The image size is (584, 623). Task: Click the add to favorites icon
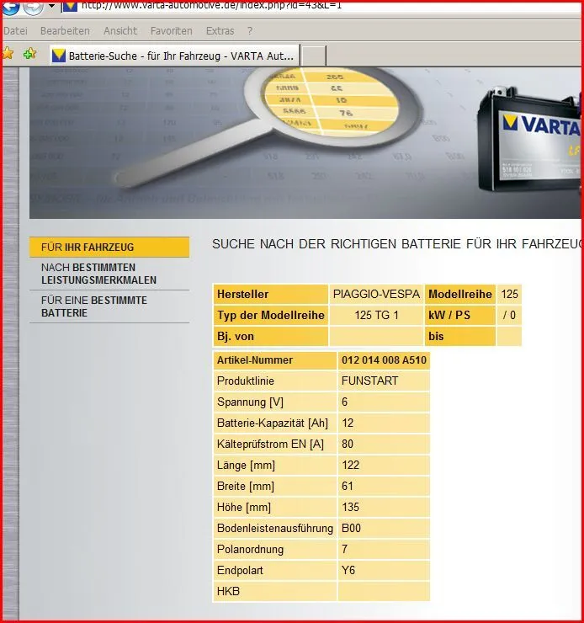click(x=30, y=54)
